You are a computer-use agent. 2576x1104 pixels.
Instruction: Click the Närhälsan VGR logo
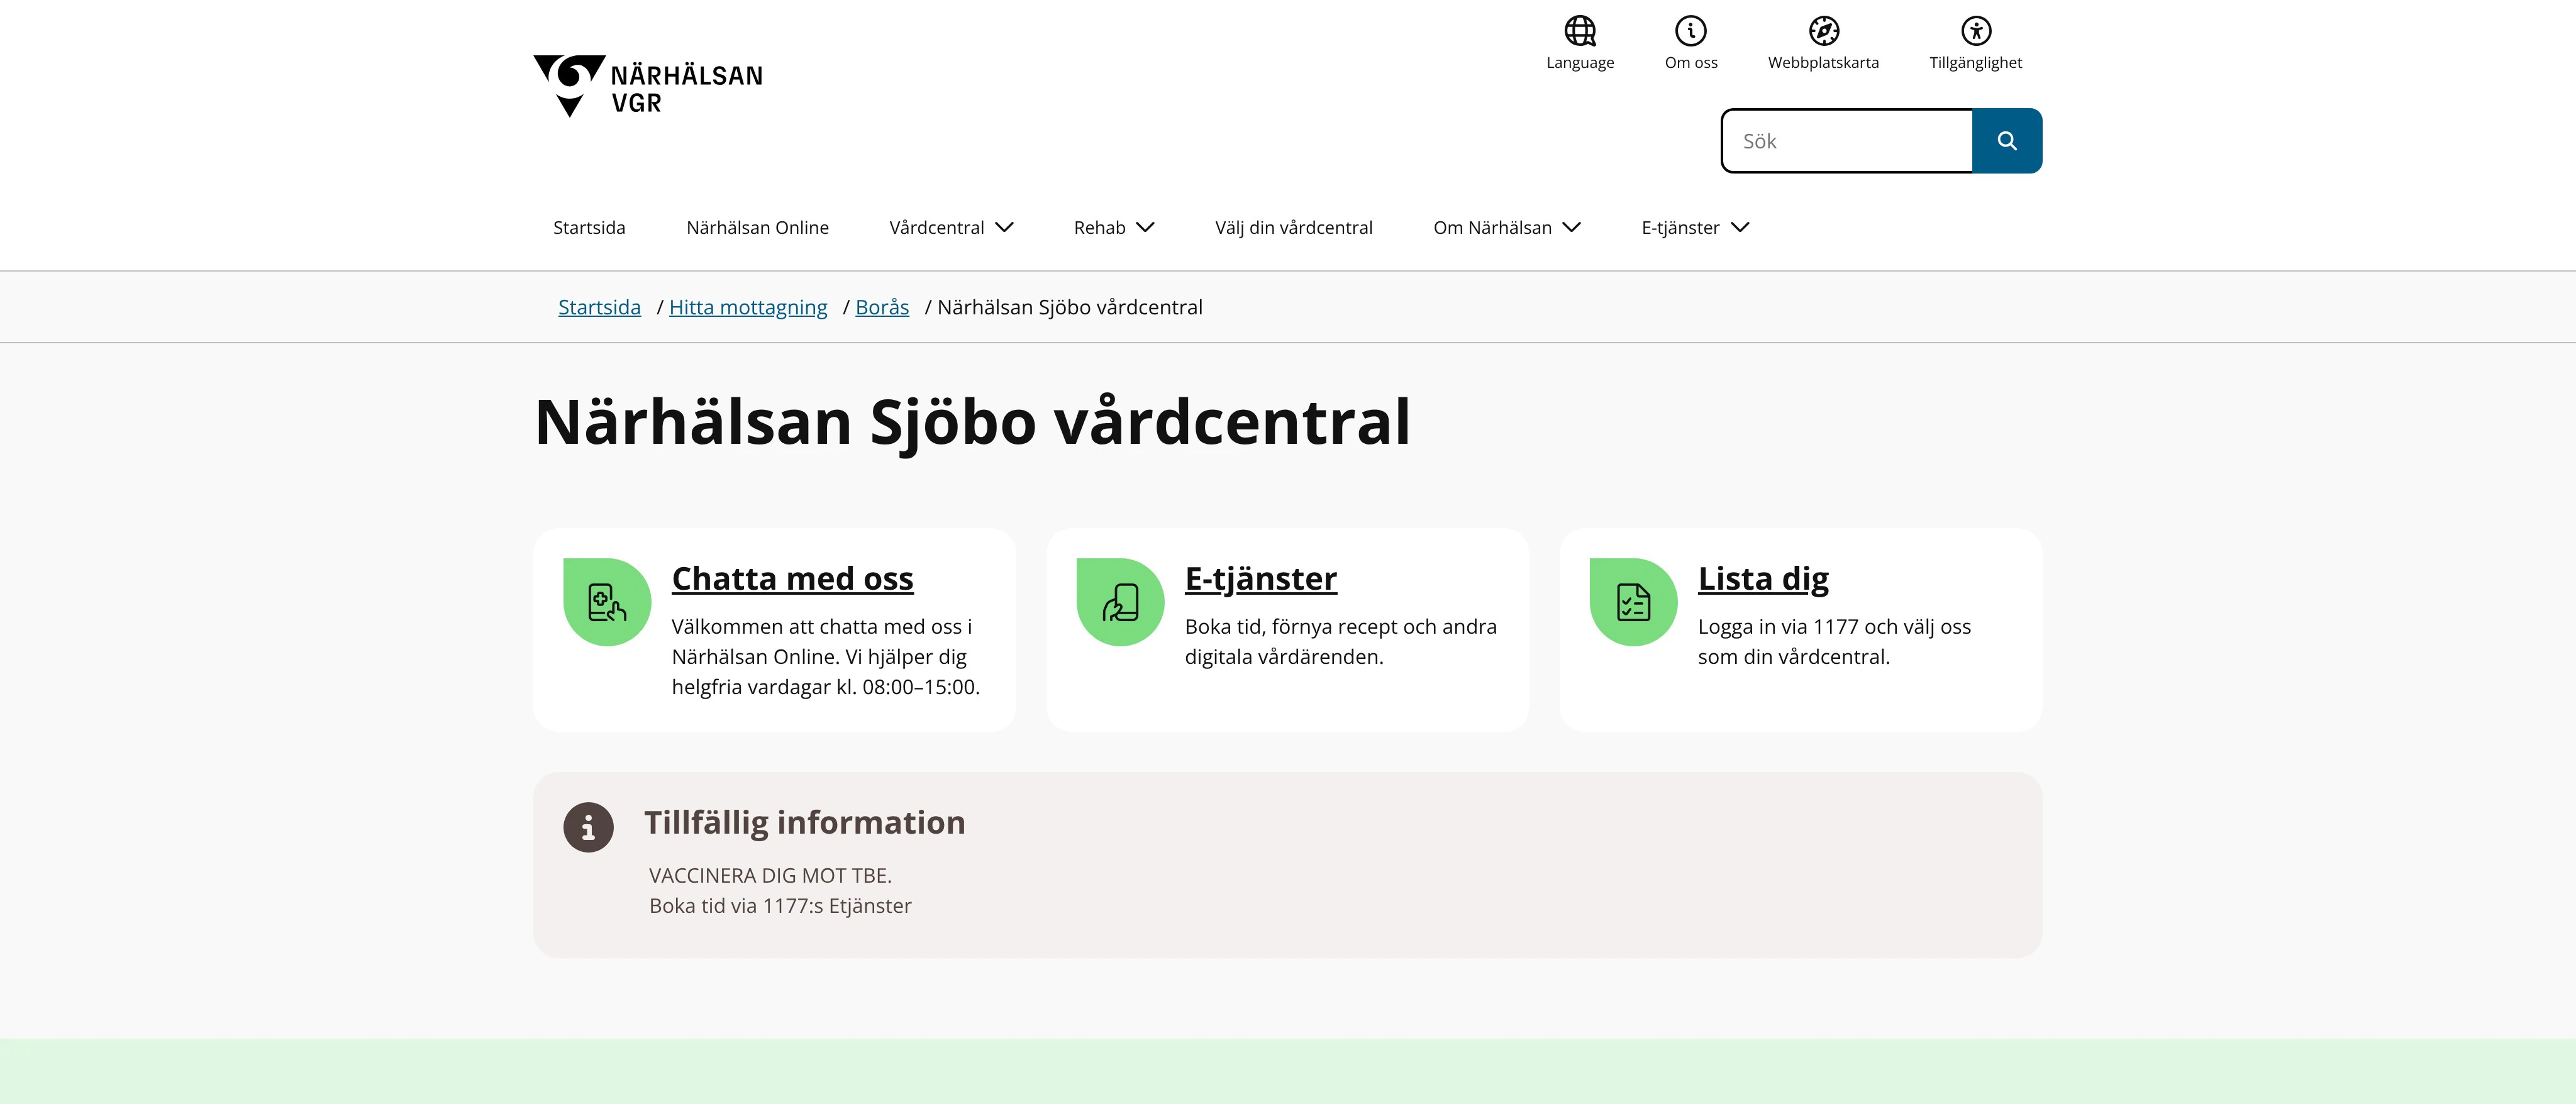(x=648, y=86)
